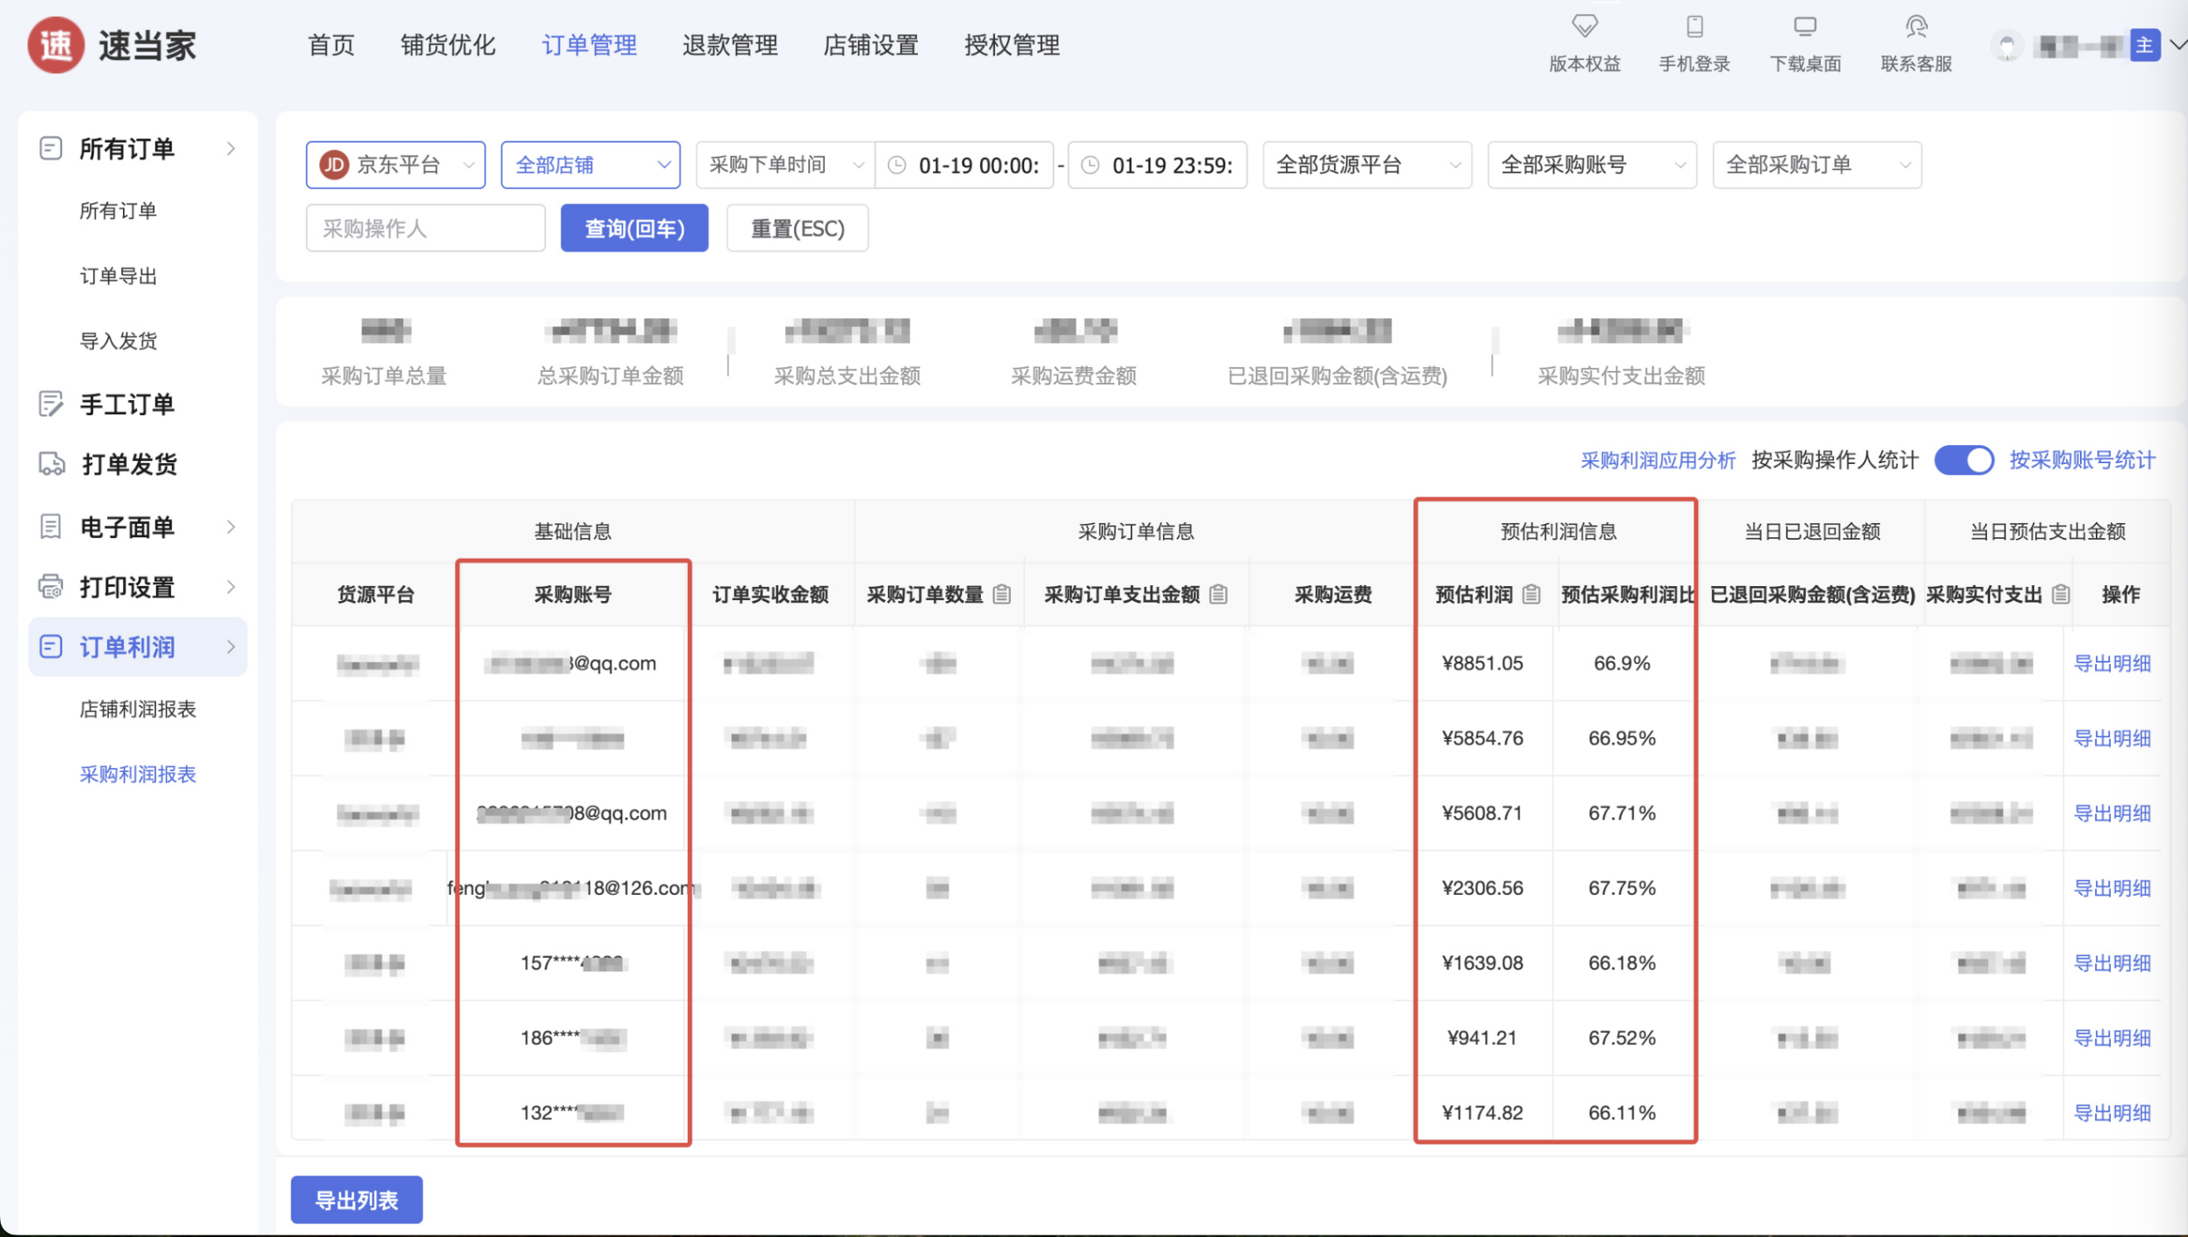Open the 全部店铺 store dropdown
The height and width of the screenshot is (1237, 2188).
[591, 165]
